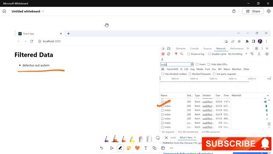The image size is (273, 154).
Task: Switch to the Elements tab
Action: [x=180, y=48]
